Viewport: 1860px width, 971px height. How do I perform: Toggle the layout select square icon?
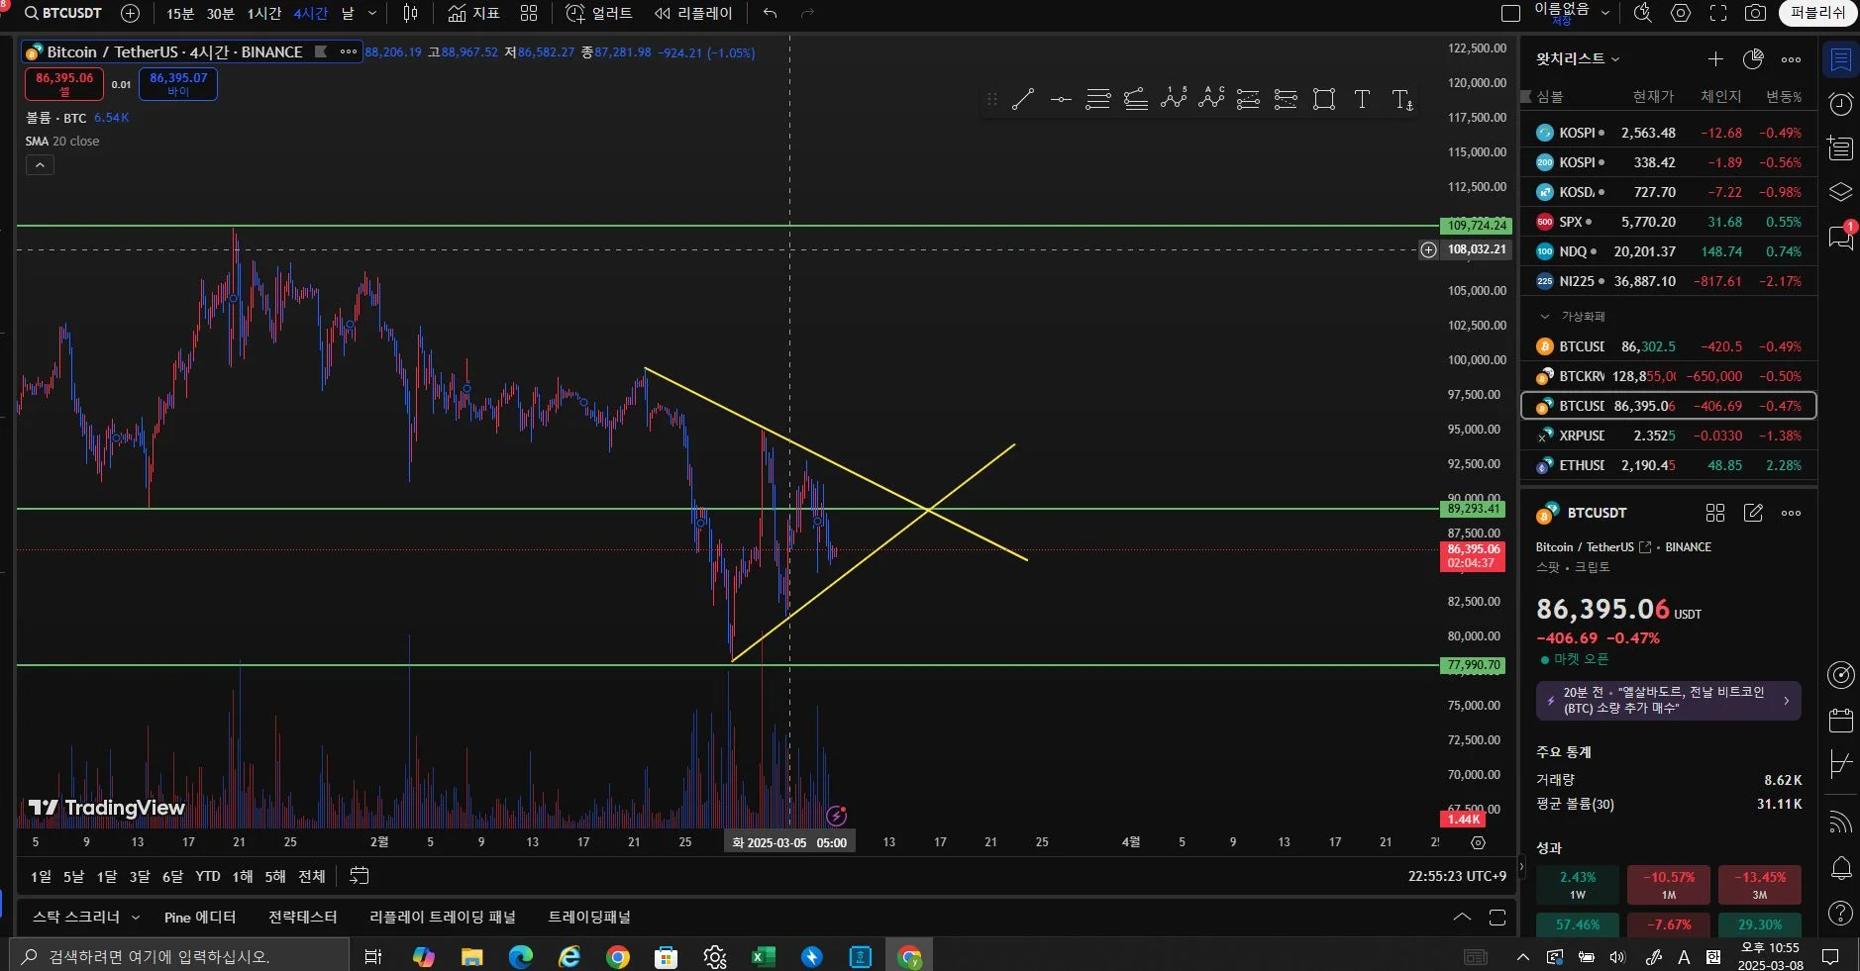(x=1510, y=13)
